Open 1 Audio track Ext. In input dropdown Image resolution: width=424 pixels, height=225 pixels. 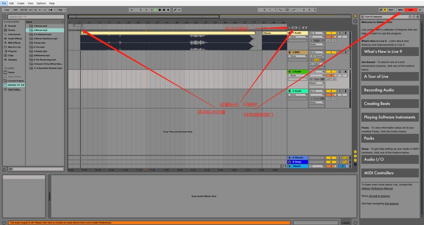point(317,33)
